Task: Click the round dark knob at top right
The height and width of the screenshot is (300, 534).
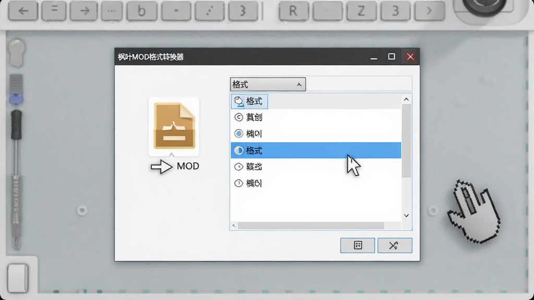Action: pyautogui.click(x=484, y=6)
